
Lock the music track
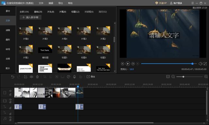click(x=10, y=120)
